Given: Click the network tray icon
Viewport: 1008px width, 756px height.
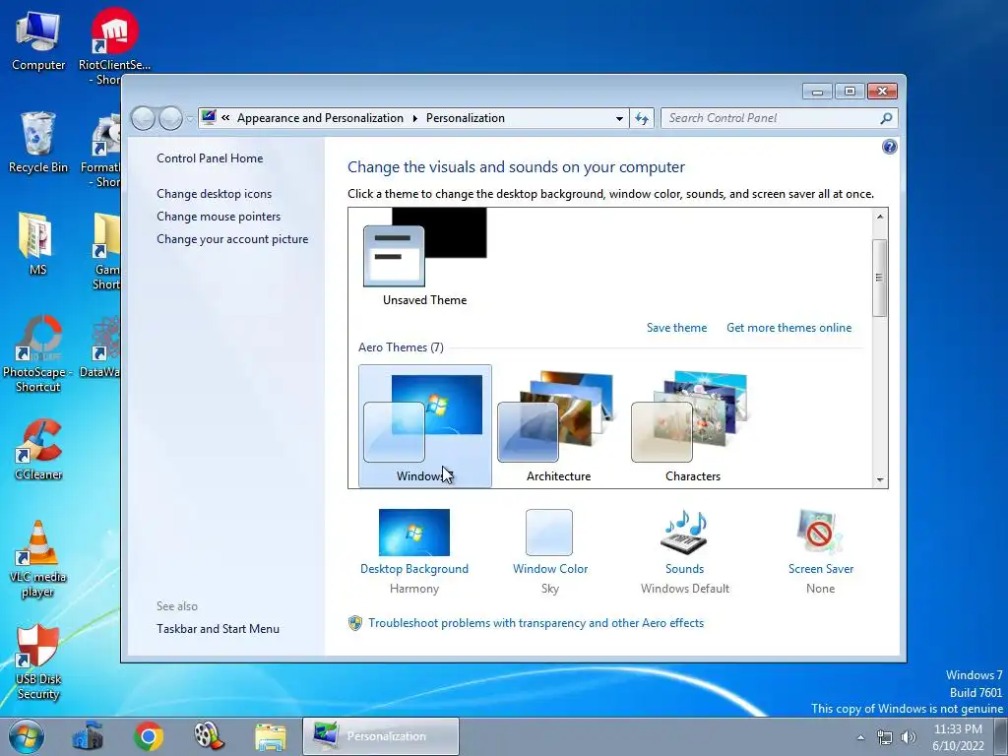Looking at the screenshot, I should [885, 737].
